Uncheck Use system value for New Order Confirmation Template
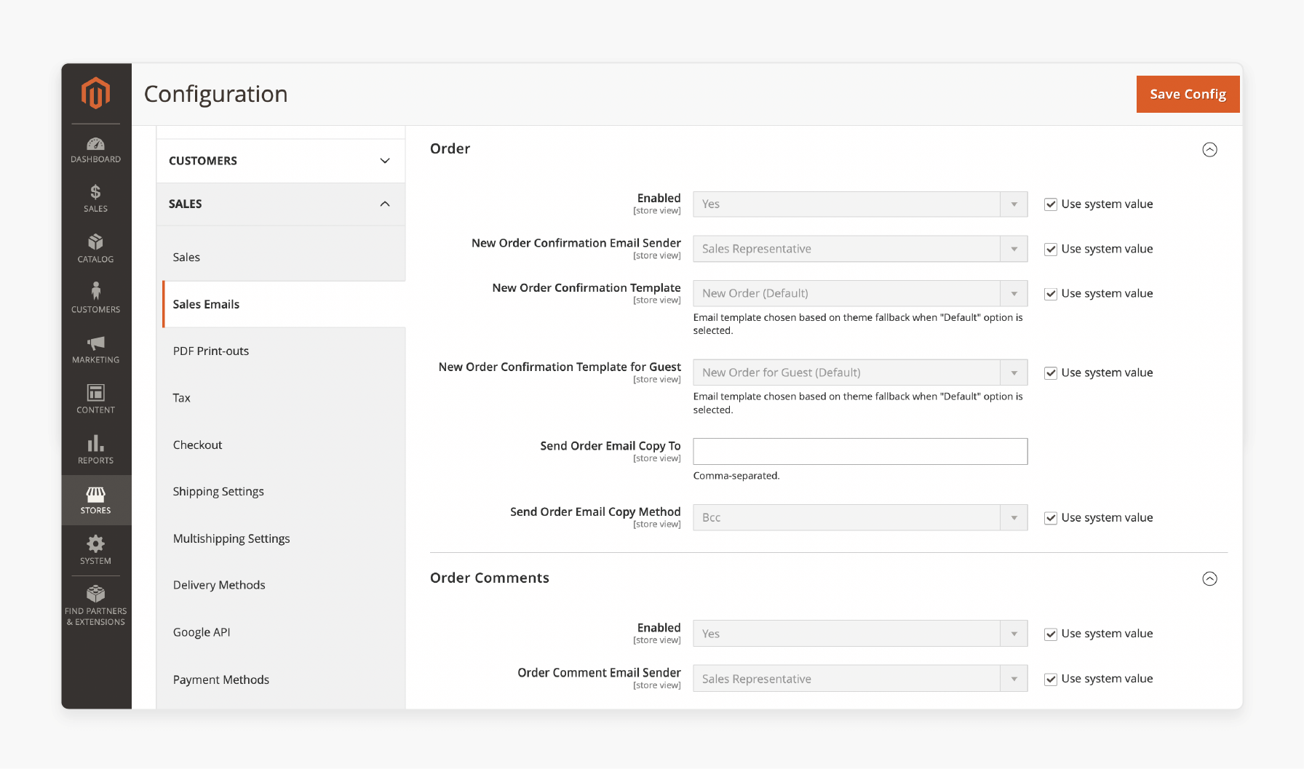The height and width of the screenshot is (769, 1304). [x=1050, y=294]
